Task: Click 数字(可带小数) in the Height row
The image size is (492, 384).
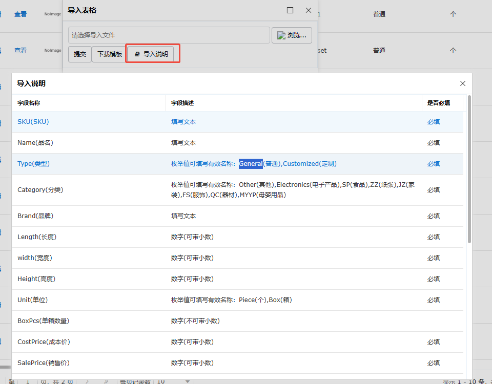Action: [x=192, y=279]
